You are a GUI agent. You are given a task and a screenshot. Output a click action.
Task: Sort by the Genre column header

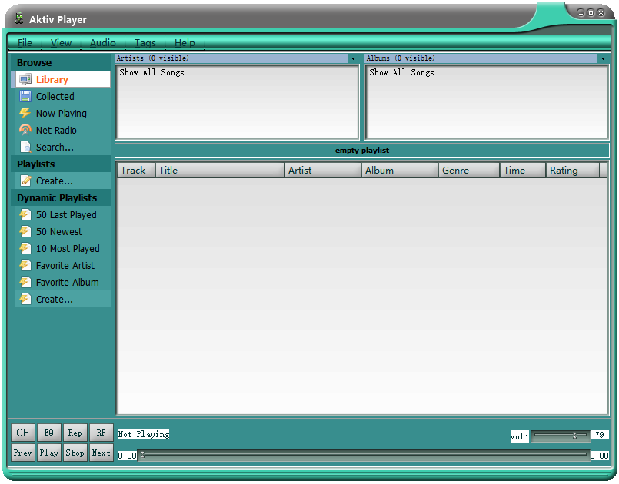point(469,171)
